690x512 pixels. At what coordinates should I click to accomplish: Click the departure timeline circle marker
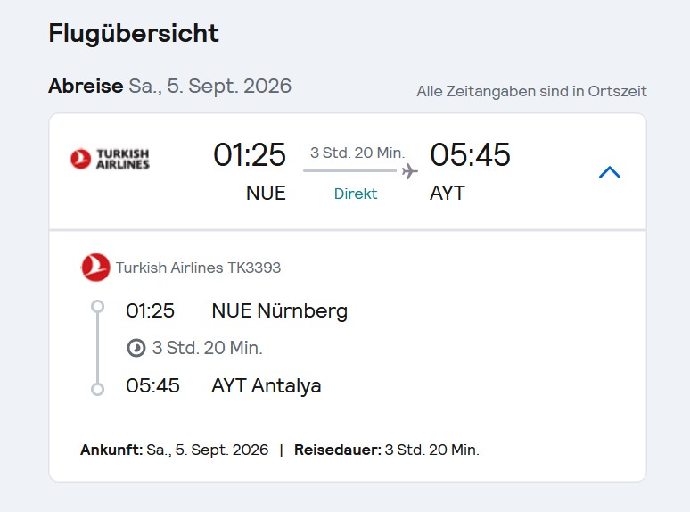98,307
